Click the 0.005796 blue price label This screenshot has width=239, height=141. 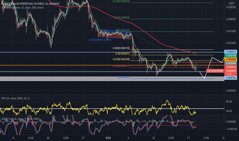click(x=231, y=78)
